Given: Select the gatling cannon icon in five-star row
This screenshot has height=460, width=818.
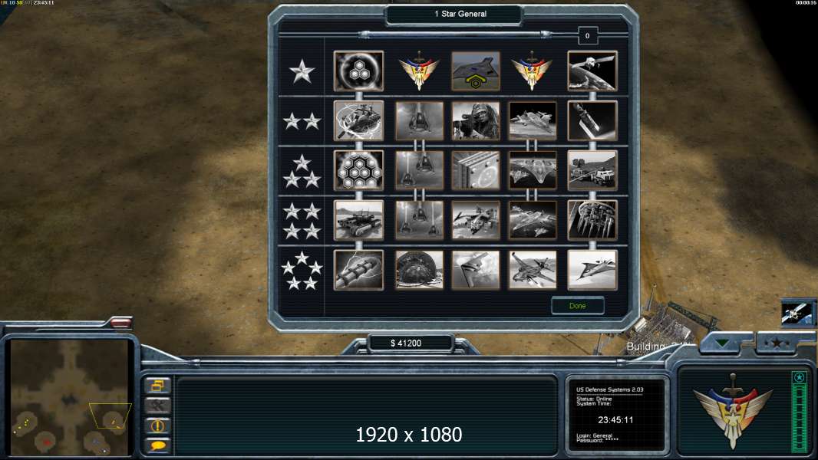Looking at the screenshot, I should pos(358,270).
